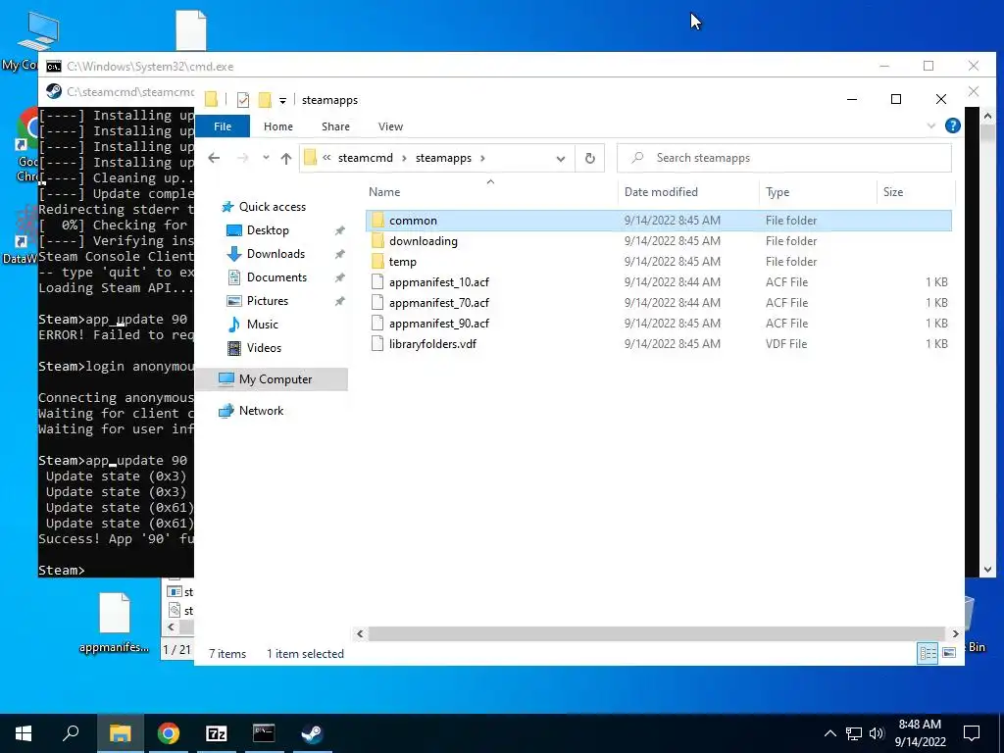1004x753 pixels.
Task: Open the View ribbon tab
Action: pos(390,126)
